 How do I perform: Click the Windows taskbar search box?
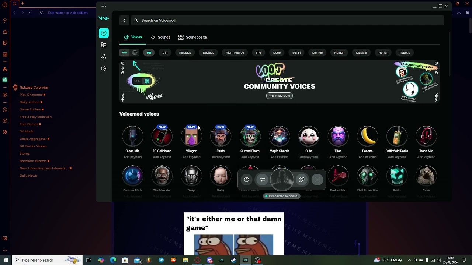tap(47, 260)
